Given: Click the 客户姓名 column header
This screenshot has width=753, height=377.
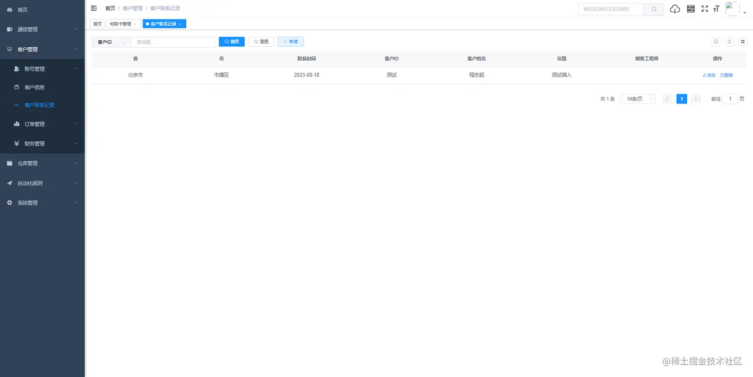Looking at the screenshot, I should [477, 59].
